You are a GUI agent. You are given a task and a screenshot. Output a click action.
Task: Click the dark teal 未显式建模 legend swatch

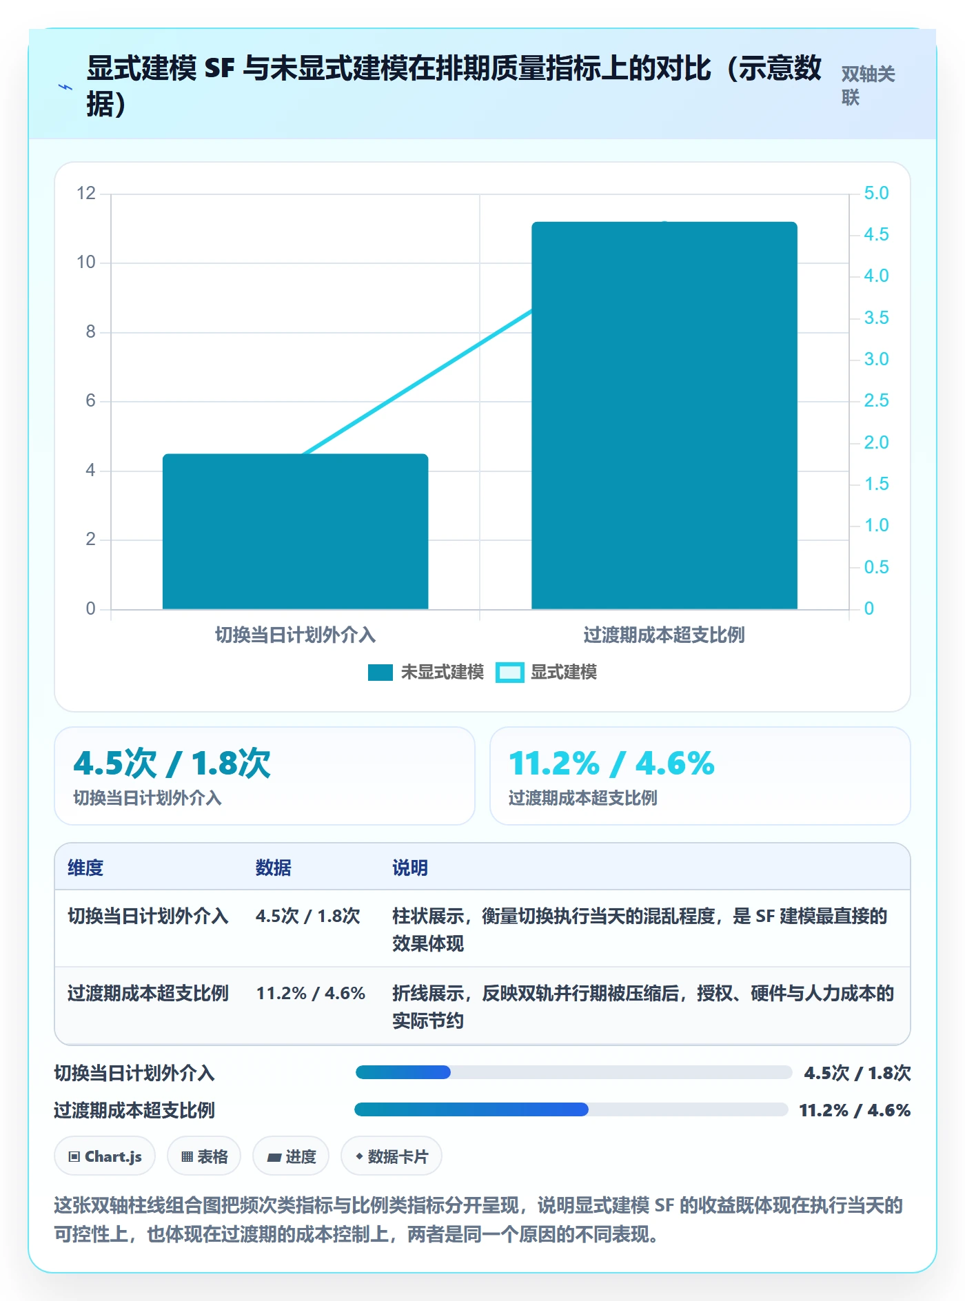(380, 672)
